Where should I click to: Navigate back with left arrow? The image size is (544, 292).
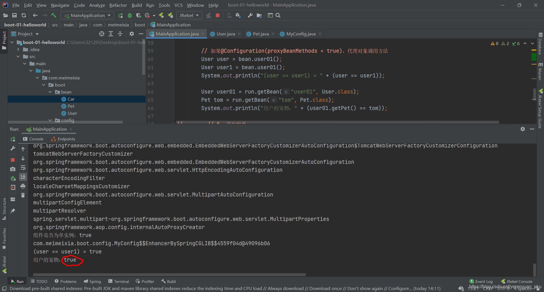click(x=35, y=15)
